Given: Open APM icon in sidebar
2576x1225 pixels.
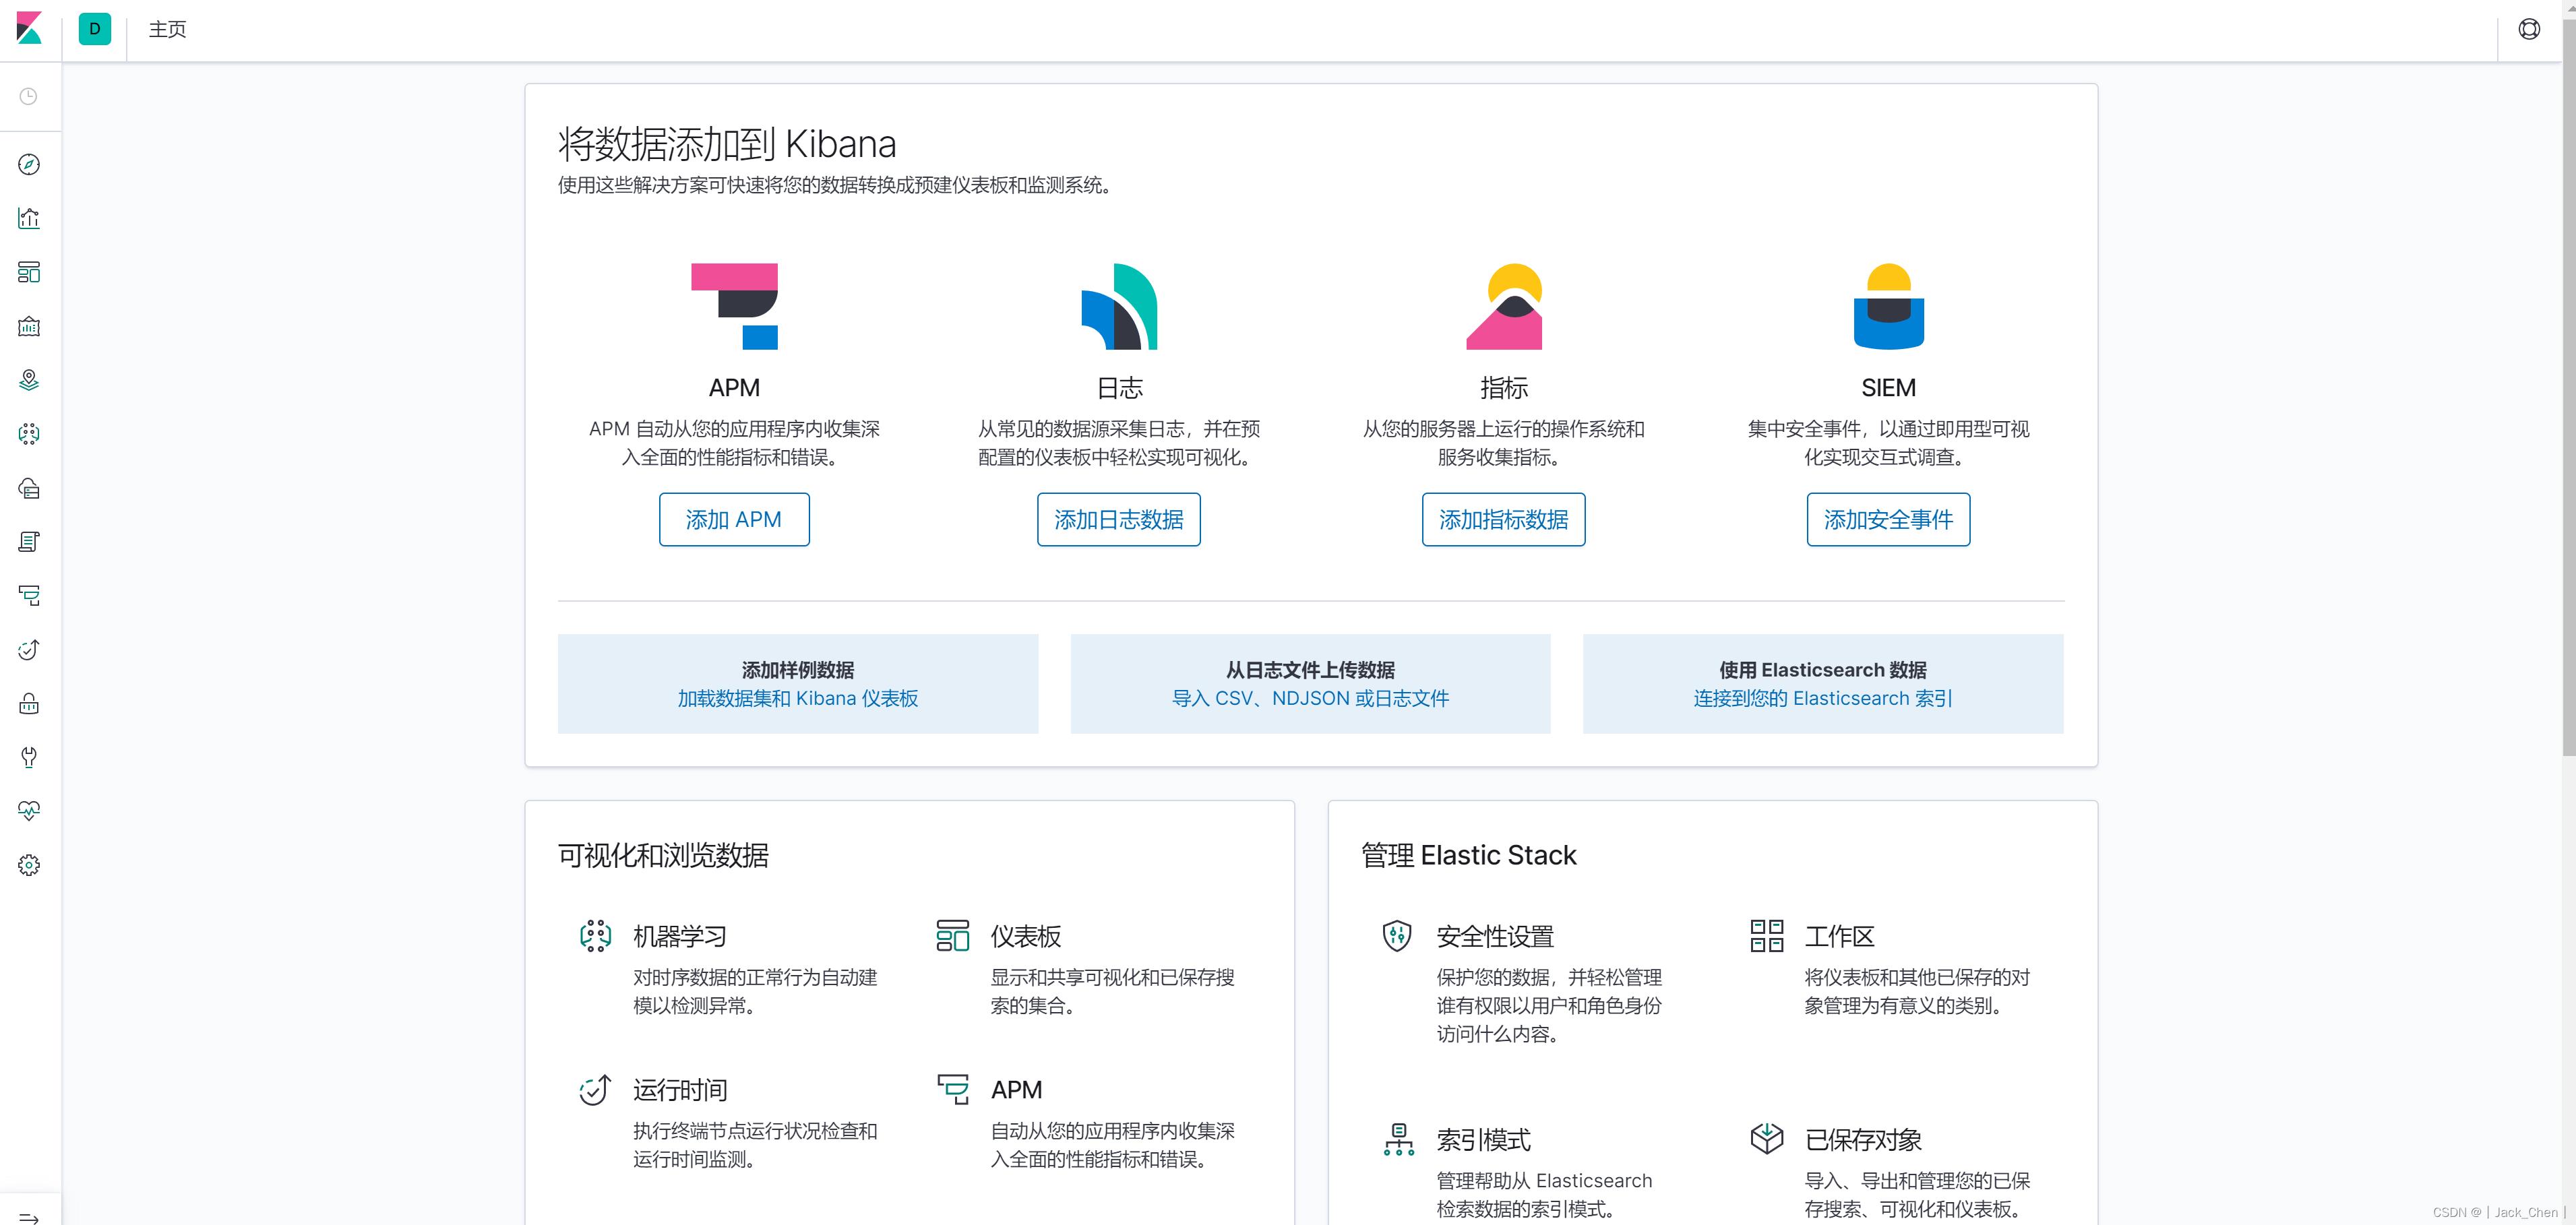Looking at the screenshot, I should click(29, 596).
